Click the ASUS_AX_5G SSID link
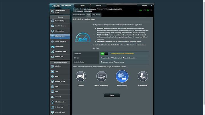The image size is (205, 115). point(88,11)
